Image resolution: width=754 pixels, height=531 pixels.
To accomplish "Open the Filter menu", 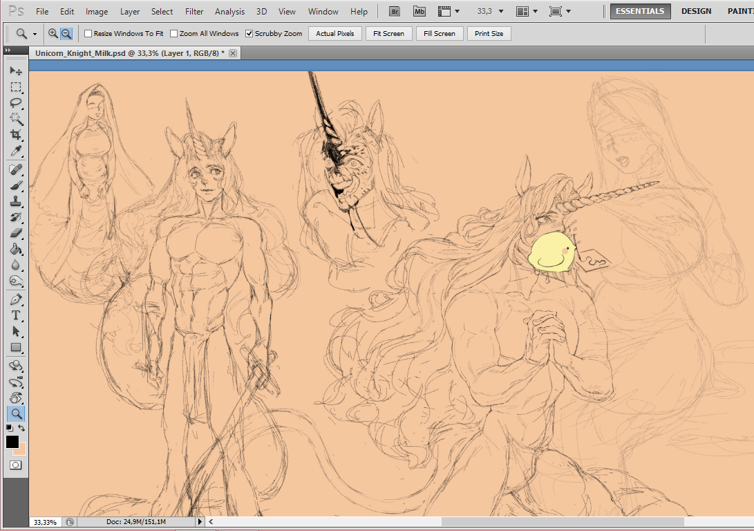I will pyautogui.click(x=194, y=11).
